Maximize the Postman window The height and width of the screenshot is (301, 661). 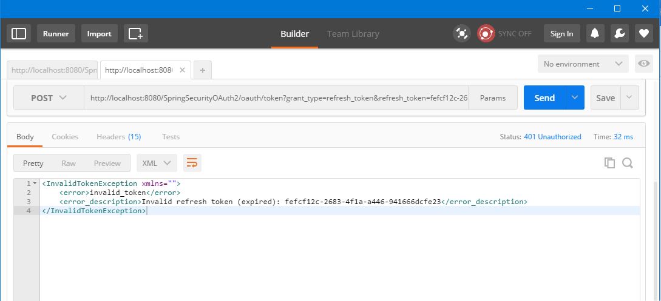coord(617,8)
